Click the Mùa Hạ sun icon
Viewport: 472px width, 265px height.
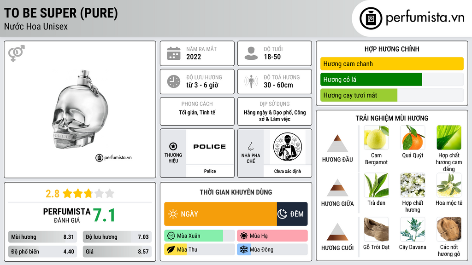244,236
